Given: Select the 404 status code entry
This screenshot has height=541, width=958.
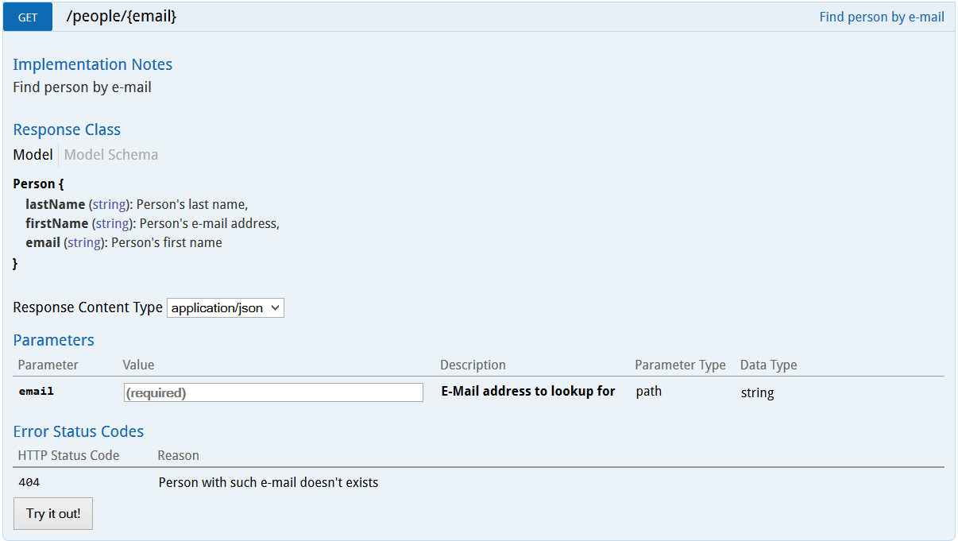Looking at the screenshot, I should [28, 481].
